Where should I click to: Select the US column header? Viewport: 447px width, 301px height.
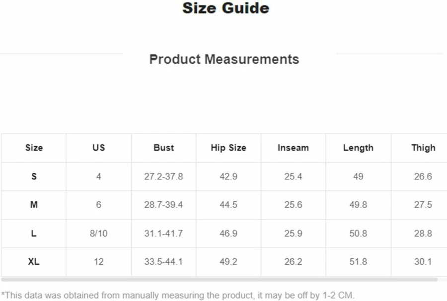pyautogui.click(x=99, y=148)
